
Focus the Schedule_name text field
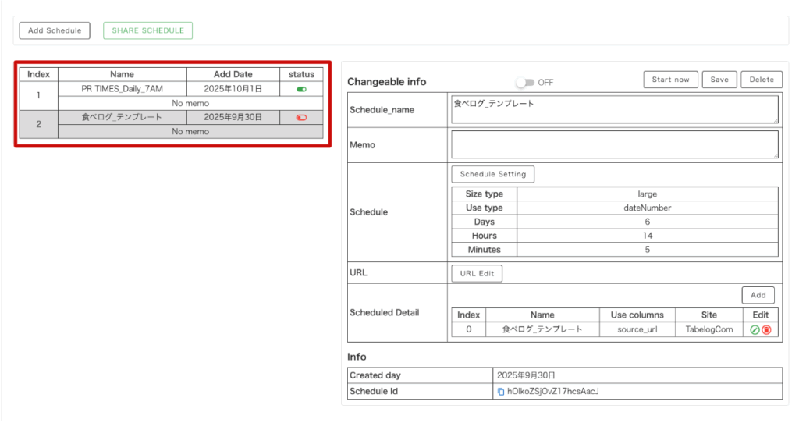pyautogui.click(x=614, y=109)
